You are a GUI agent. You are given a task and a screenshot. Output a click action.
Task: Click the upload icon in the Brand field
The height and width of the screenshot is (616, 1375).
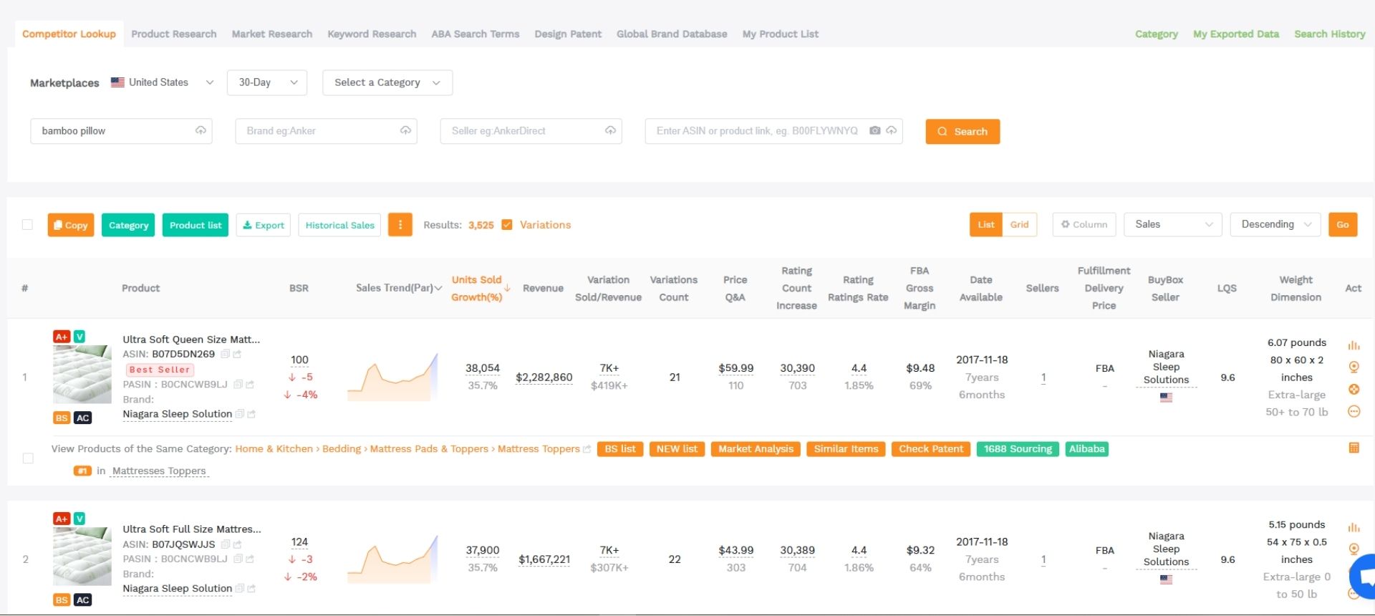(405, 130)
